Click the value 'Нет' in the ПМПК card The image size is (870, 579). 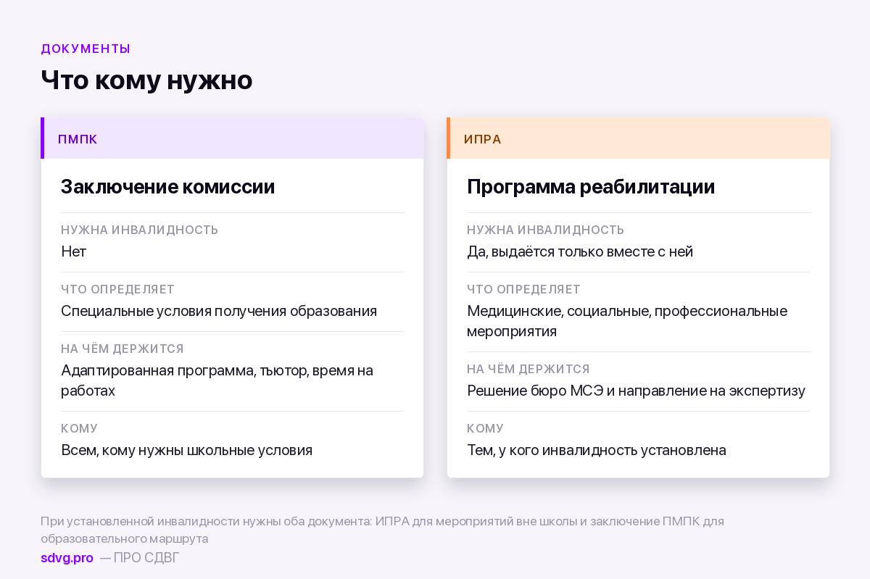pos(73,251)
